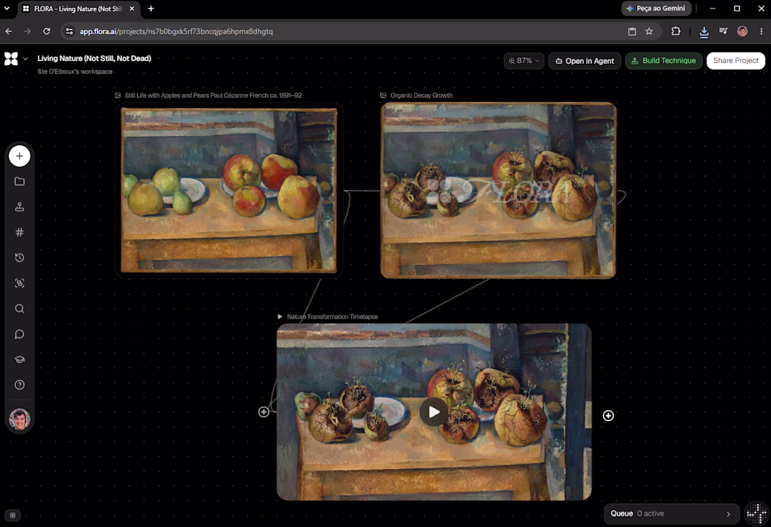Click Share Project button
The image size is (771, 527).
735,61
